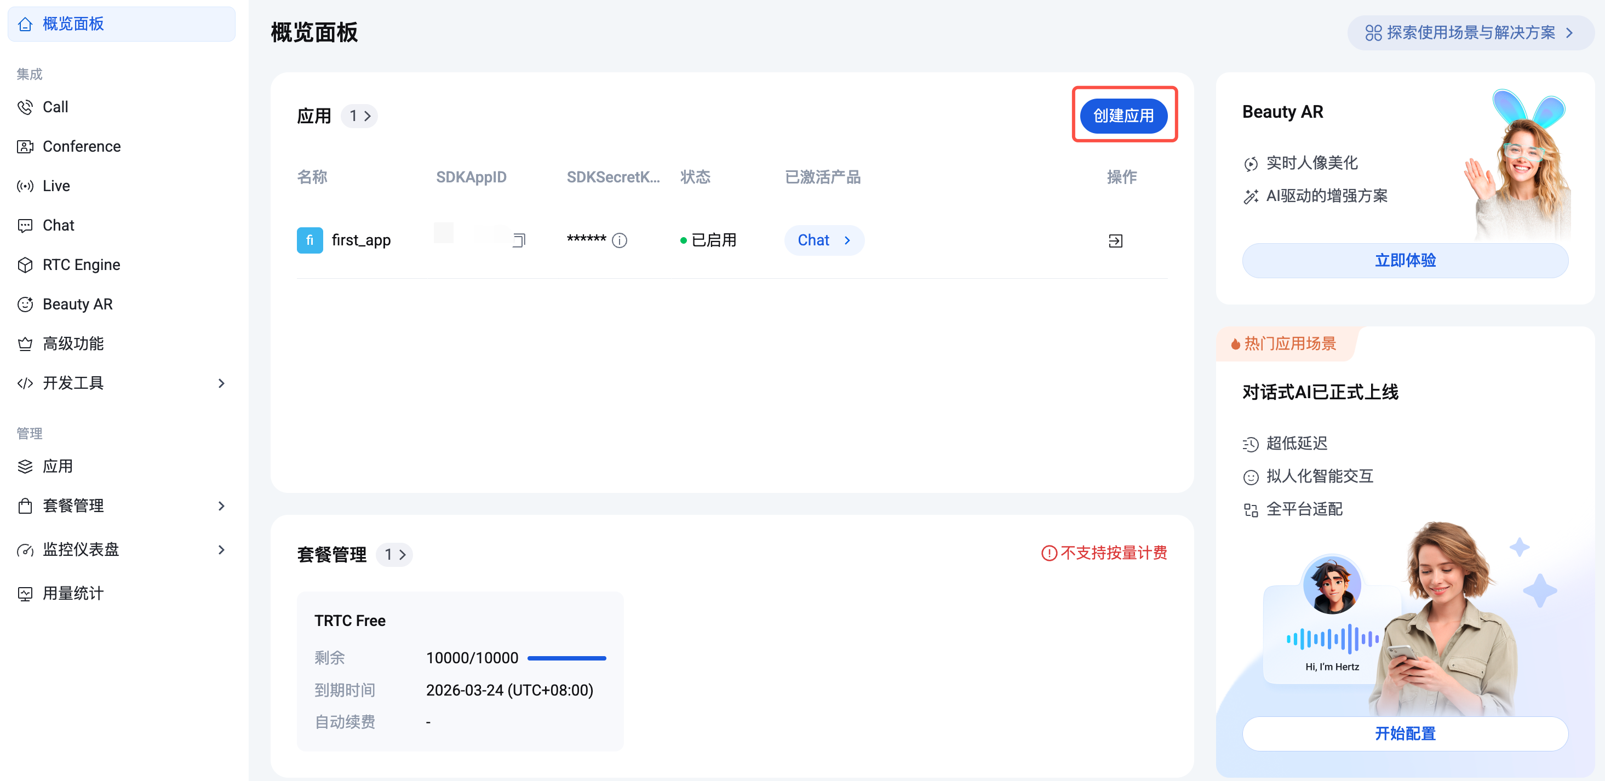The width and height of the screenshot is (1605, 781).
Task: Open RTC Engine in the sidebar
Action: coord(81,265)
